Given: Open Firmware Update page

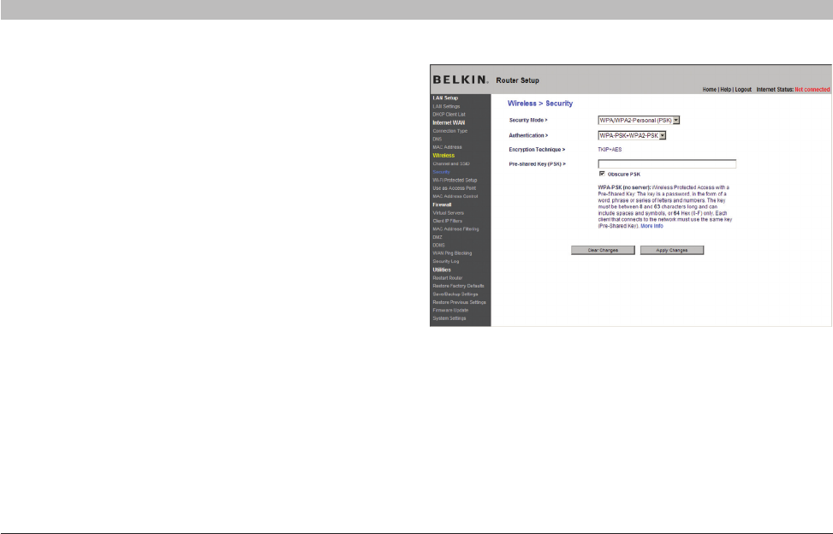Looking at the screenshot, I should (x=450, y=310).
